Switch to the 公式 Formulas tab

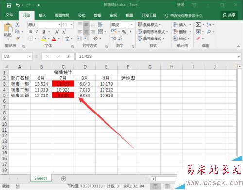(82, 15)
